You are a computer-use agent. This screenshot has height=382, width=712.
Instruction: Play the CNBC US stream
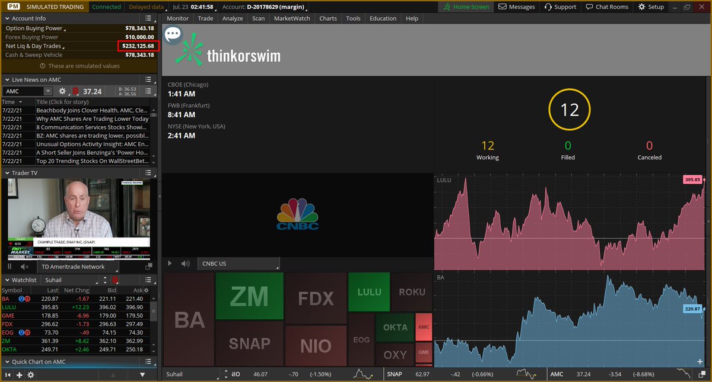(170, 264)
